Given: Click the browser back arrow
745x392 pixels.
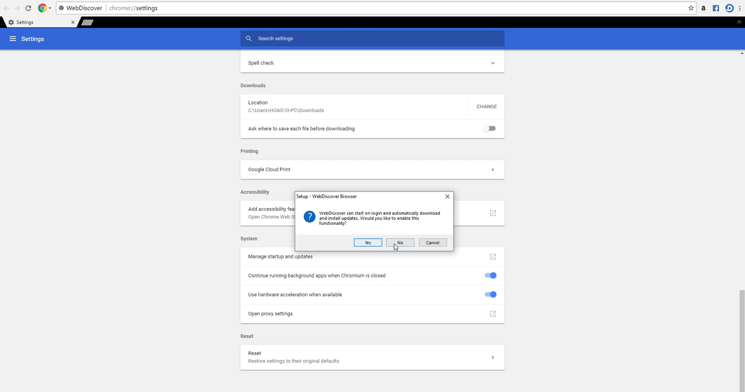Looking at the screenshot, I should (7, 8).
